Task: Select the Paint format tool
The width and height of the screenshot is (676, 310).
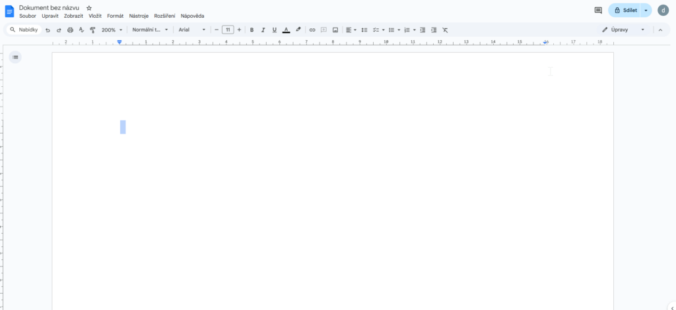Action: 92,30
